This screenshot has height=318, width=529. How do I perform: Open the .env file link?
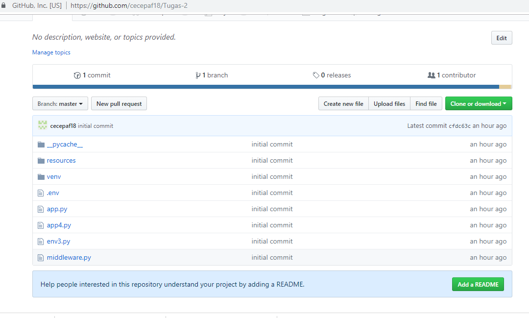pyautogui.click(x=53, y=193)
